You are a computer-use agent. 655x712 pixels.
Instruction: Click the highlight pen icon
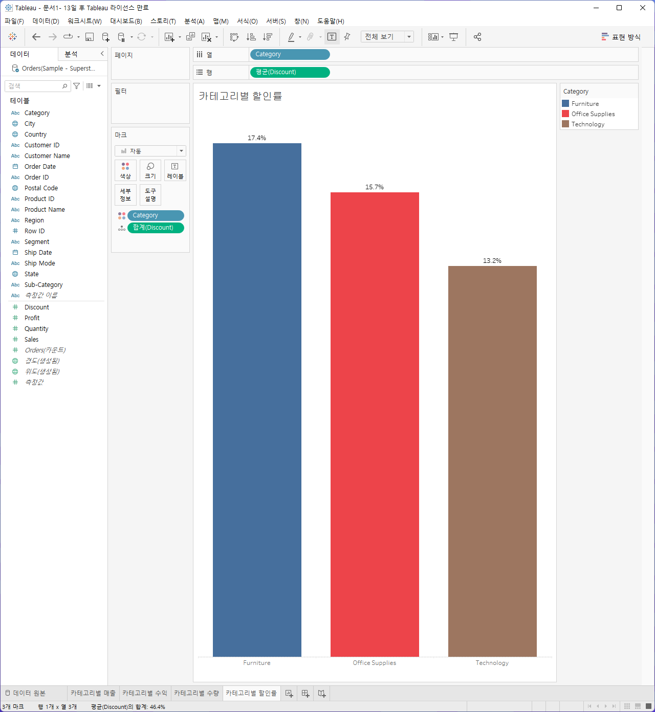pos(291,37)
